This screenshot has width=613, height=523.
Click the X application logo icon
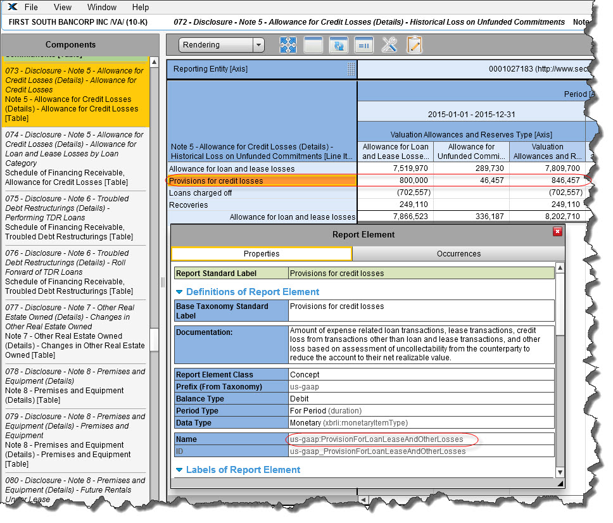(13, 7)
